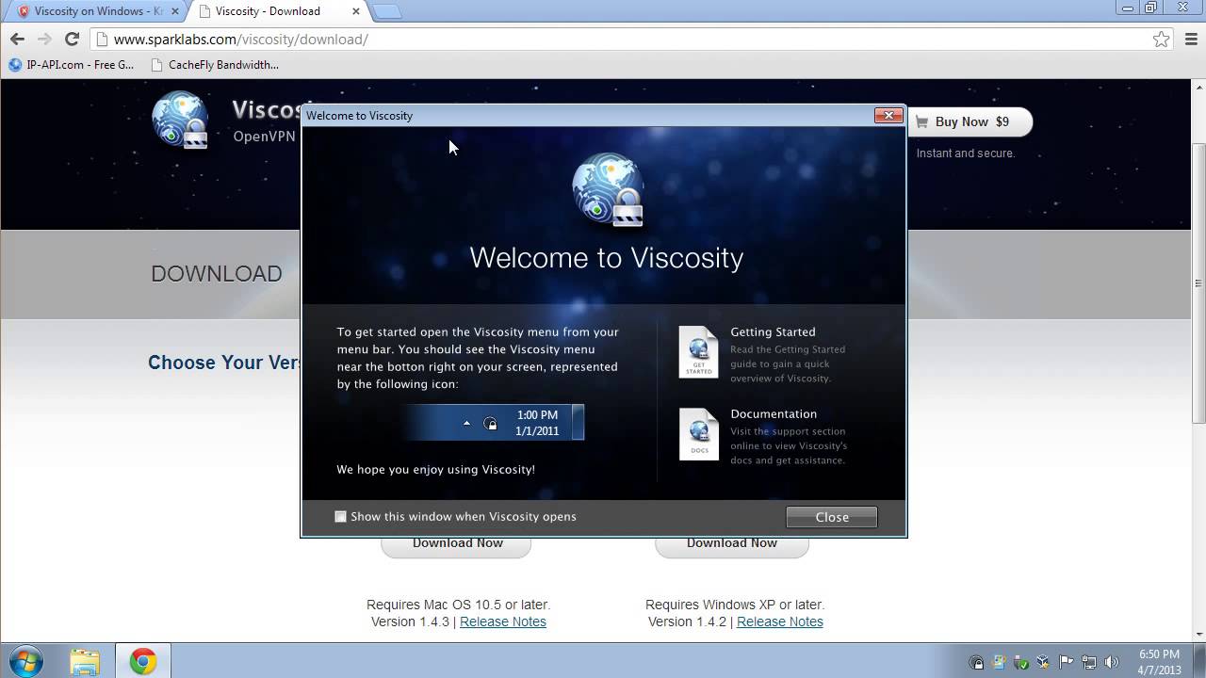Image resolution: width=1206 pixels, height=678 pixels.
Task: Click the shopping cart icon beside Buy Now
Action: coord(921,121)
